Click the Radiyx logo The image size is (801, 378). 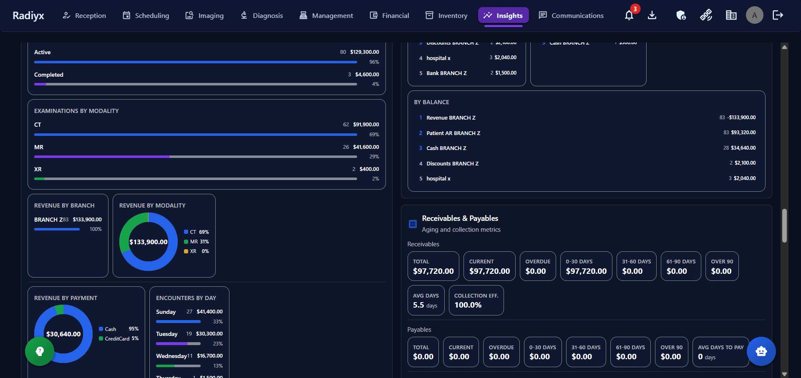pos(28,15)
